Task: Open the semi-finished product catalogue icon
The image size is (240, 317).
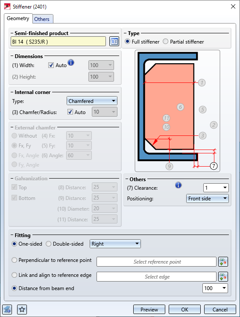Action: coord(114,41)
